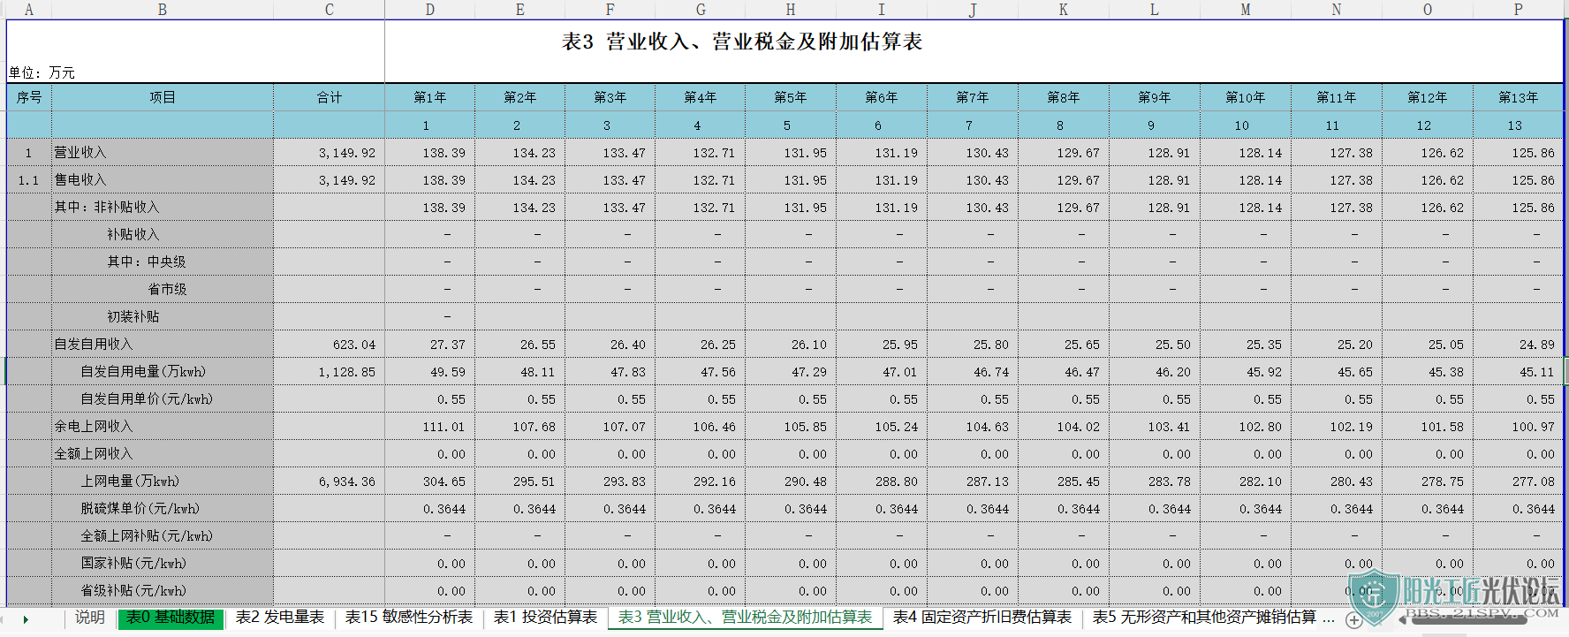This screenshot has width=1569, height=637.
Task: Click the add new sheet plus icon
Action: (1354, 620)
